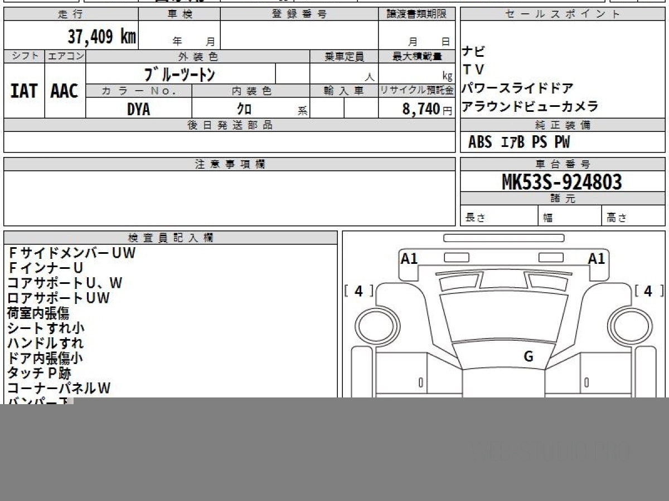Select inspector note ロアサポートUW
This screenshot has height=501, width=669.
pyautogui.click(x=59, y=298)
